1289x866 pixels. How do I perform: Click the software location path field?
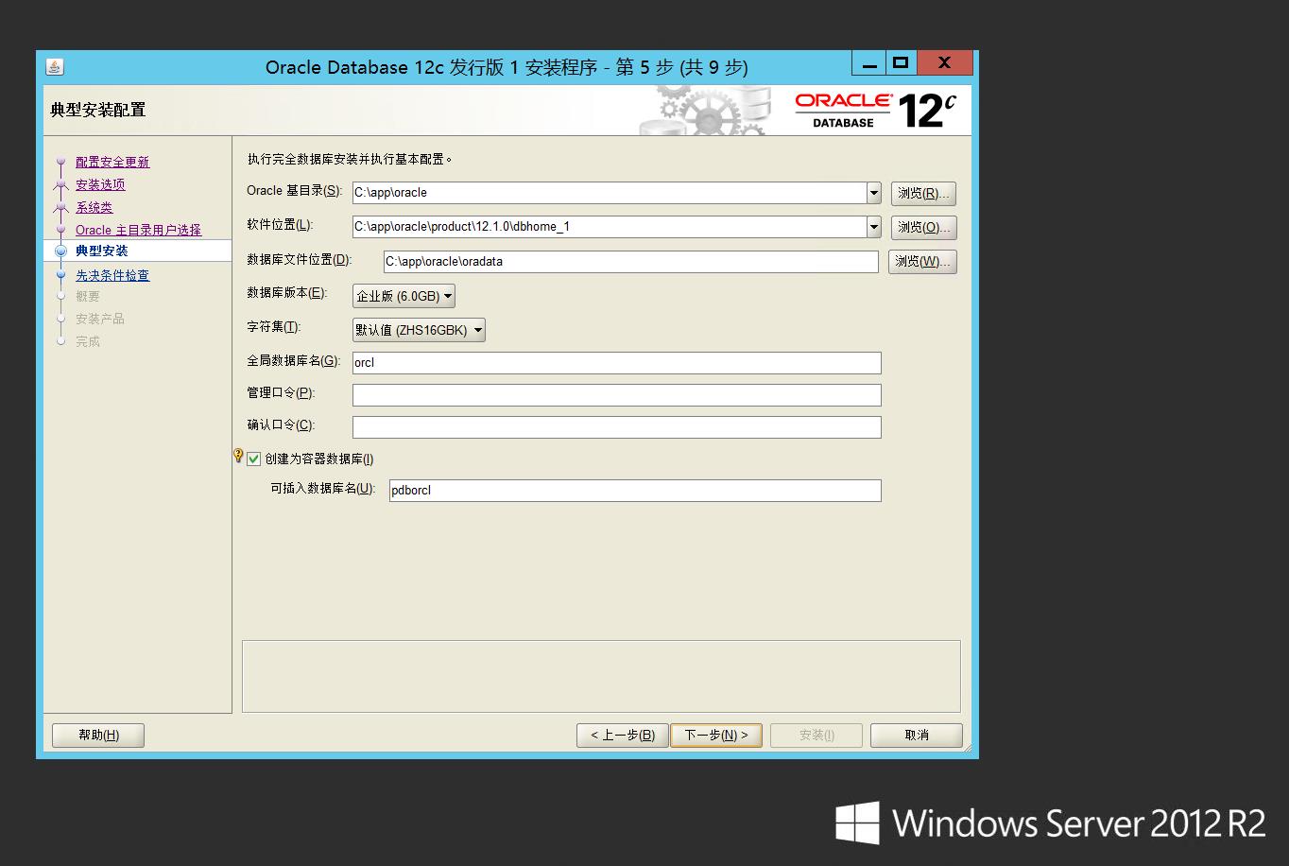(x=610, y=227)
